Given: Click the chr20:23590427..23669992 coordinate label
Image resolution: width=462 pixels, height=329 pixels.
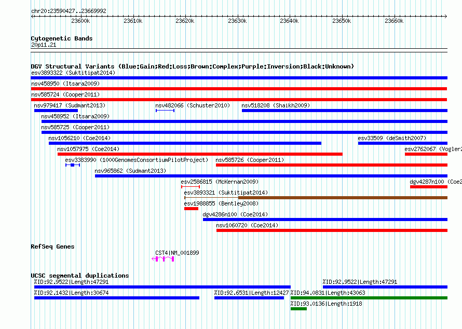Looking at the screenshot, I should click(x=69, y=11).
